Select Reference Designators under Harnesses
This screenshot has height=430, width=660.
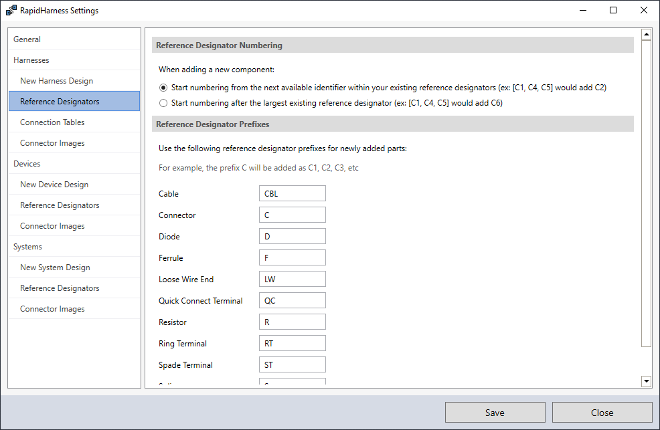(x=74, y=101)
